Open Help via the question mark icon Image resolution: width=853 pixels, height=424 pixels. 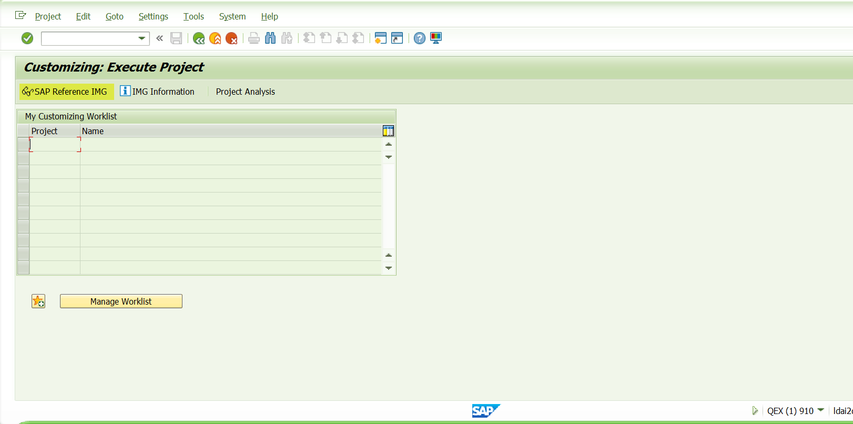point(420,38)
